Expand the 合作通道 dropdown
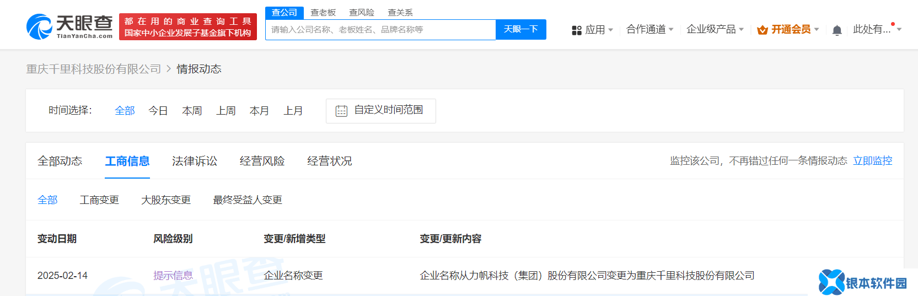Screen dimensions: 918x296 point(649,29)
